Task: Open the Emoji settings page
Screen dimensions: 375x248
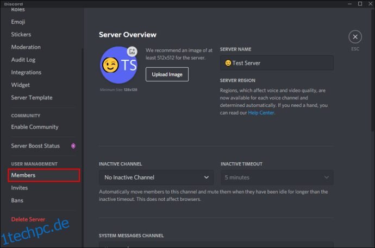Action: pyautogui.click(x=18, y=22)
